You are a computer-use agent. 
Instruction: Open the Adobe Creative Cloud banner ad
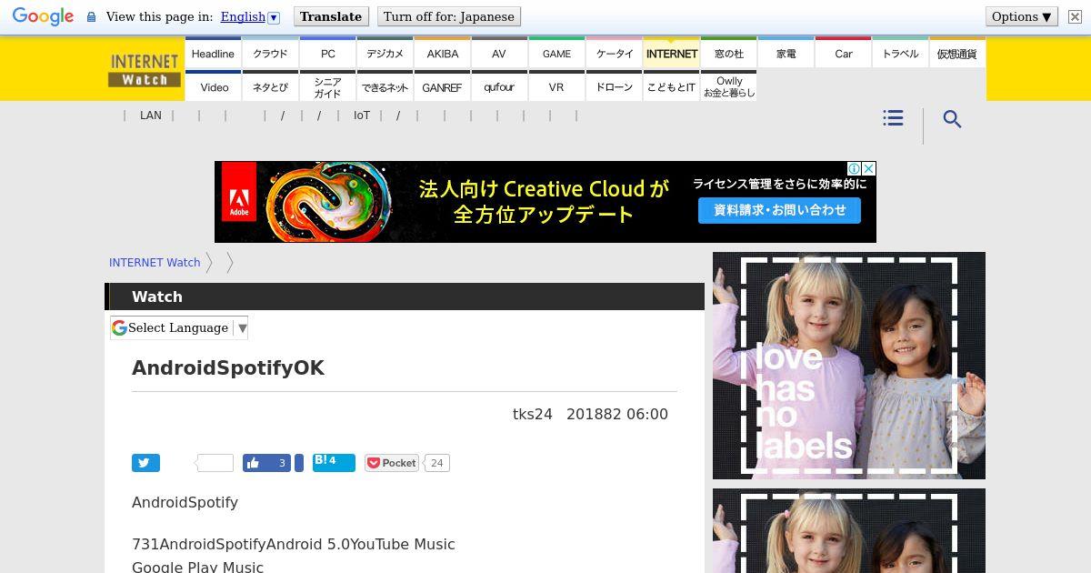pyautogui.click(x=545, y=202)
